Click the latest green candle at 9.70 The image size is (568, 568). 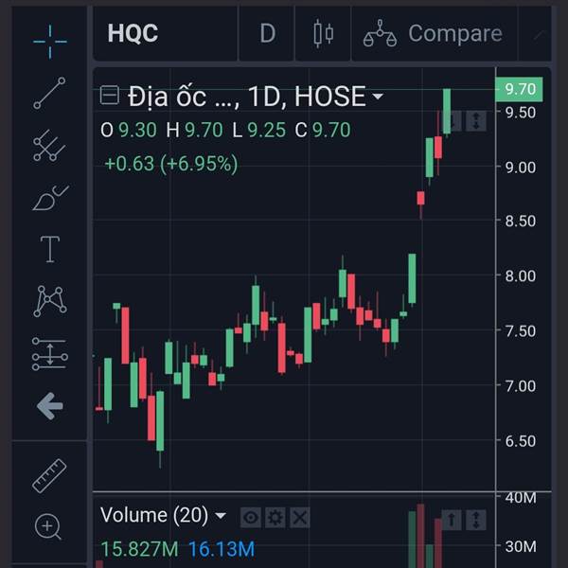pyautogui.click(x=447, y=112)
